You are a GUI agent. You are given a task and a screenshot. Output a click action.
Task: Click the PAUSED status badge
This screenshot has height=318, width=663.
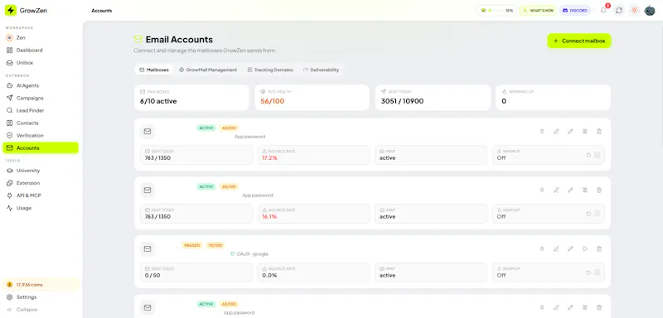click(191, 245)
